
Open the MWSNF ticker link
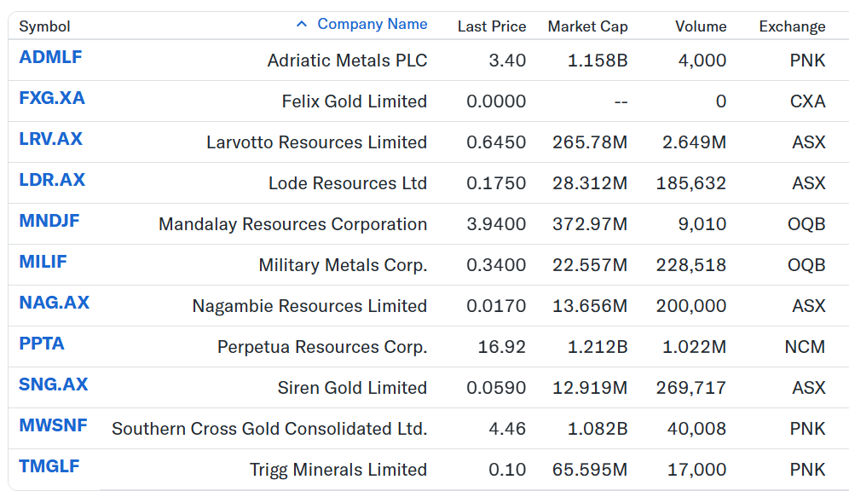[x=53, y=425]
